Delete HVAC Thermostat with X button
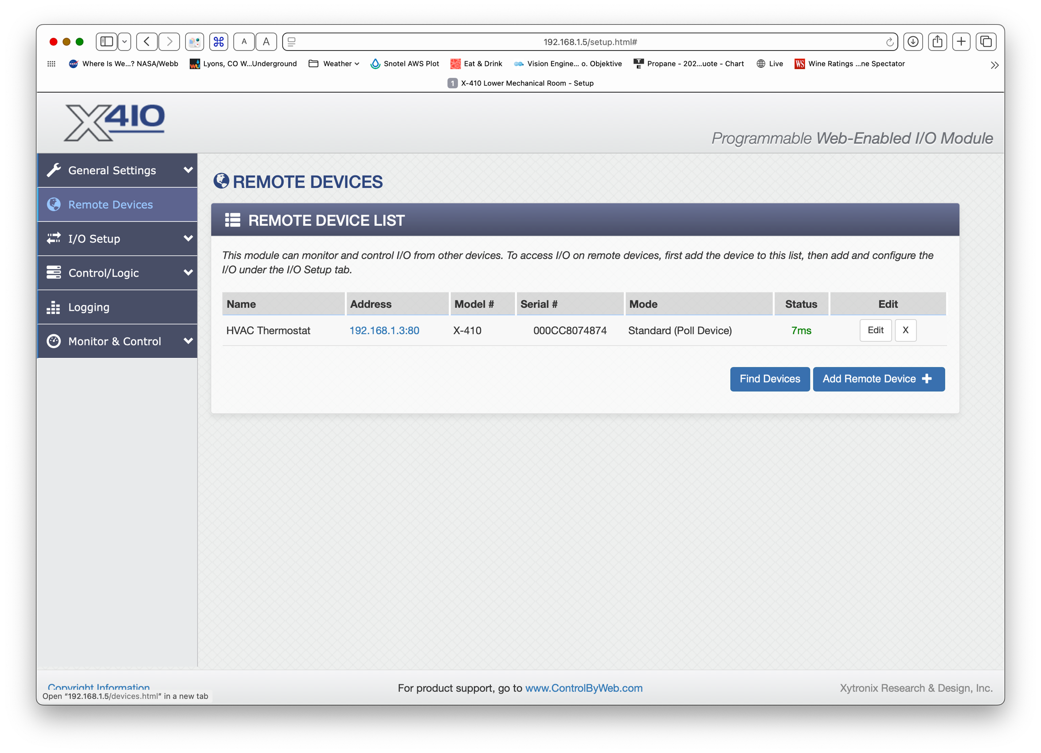 (906, 330)
